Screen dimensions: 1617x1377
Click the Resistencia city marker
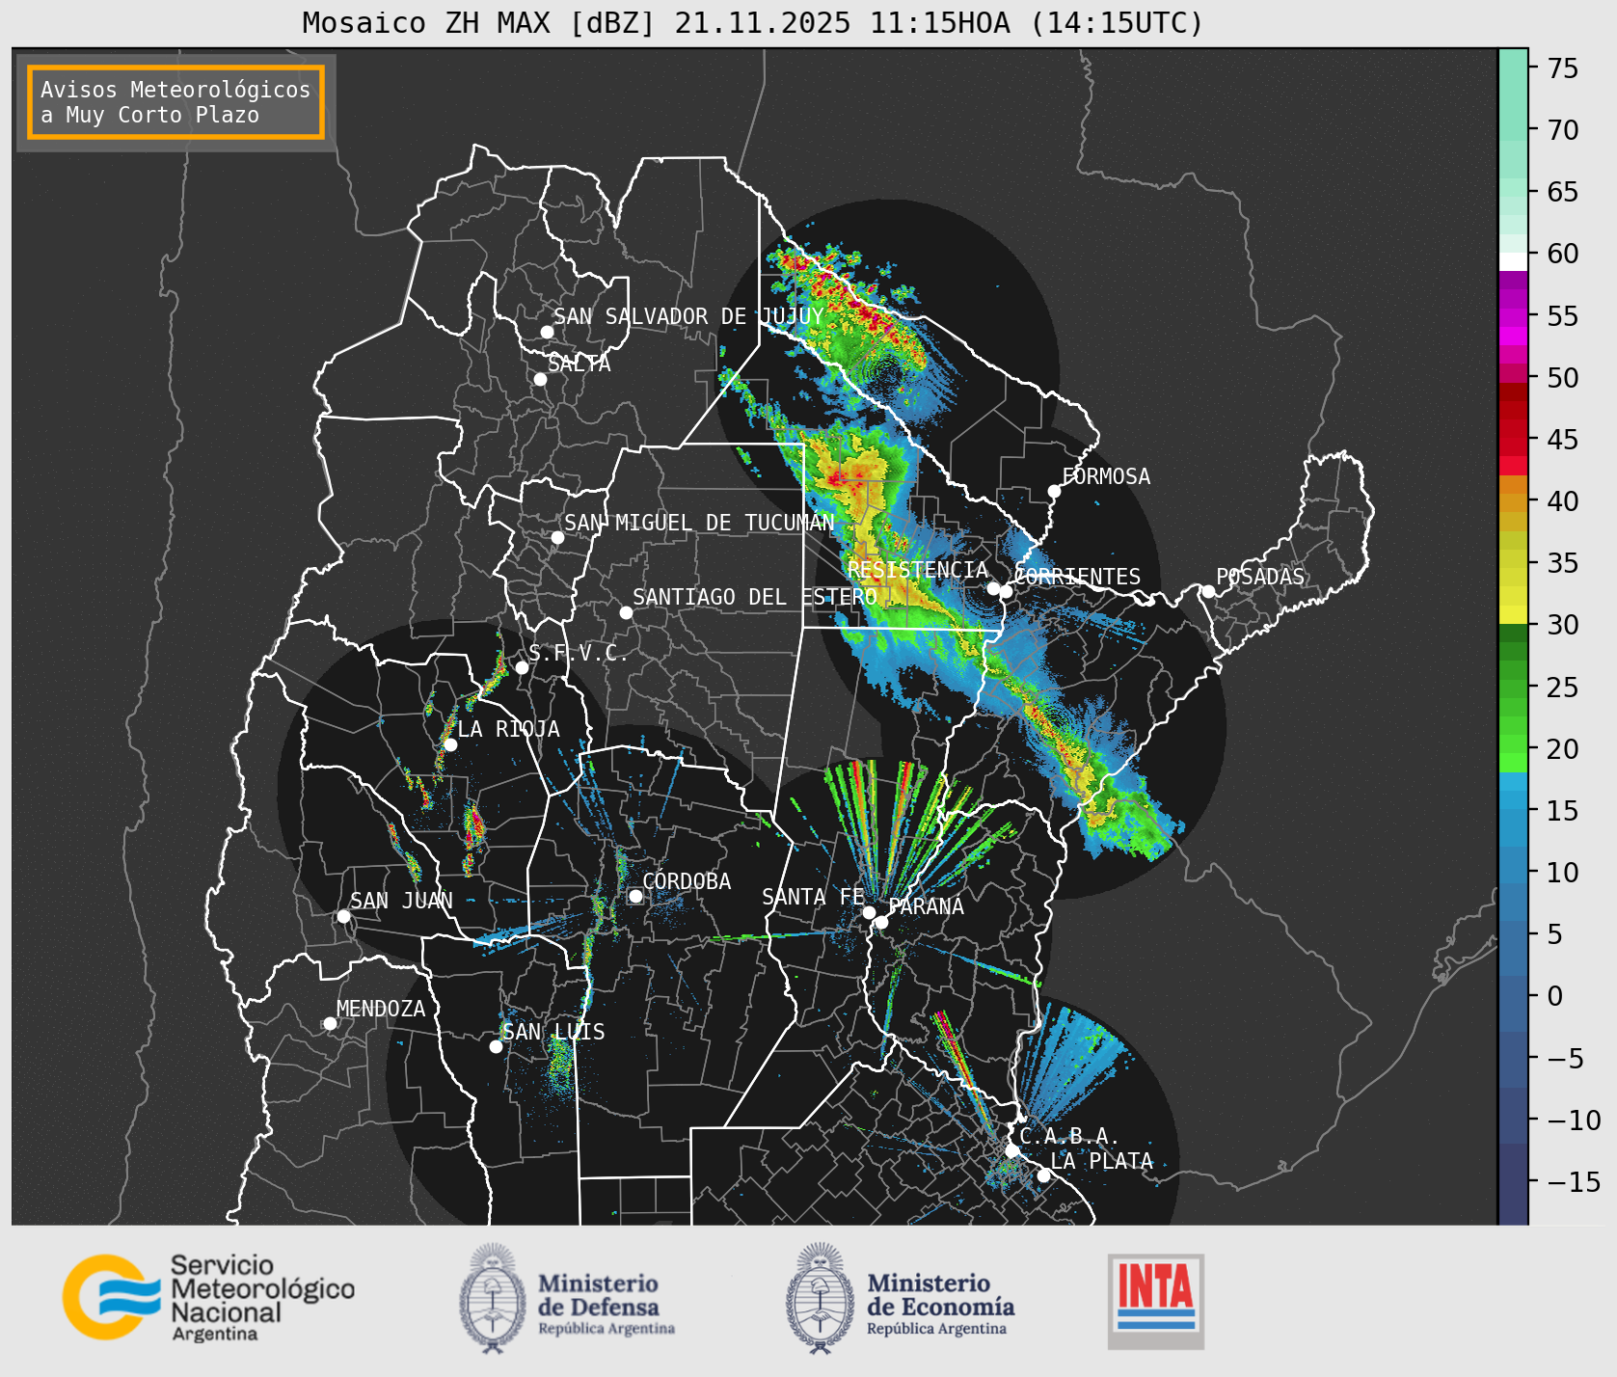[x=993, y=588]
